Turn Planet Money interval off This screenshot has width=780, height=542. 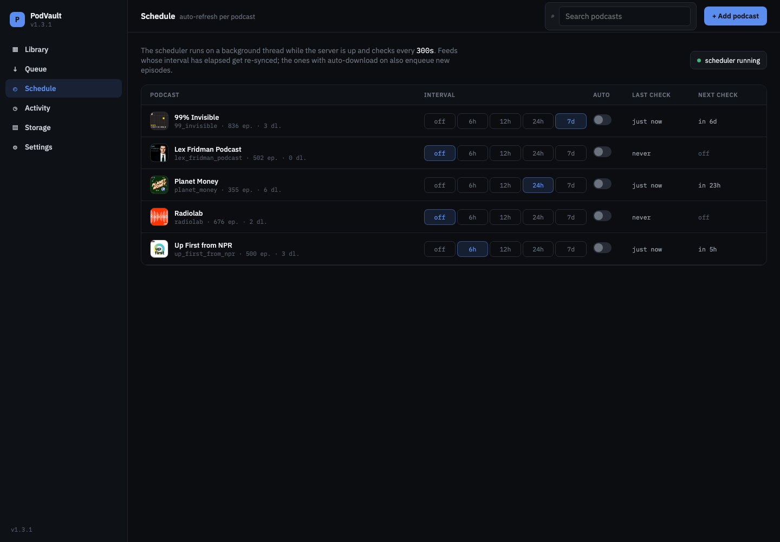click(x=440, y=185)
